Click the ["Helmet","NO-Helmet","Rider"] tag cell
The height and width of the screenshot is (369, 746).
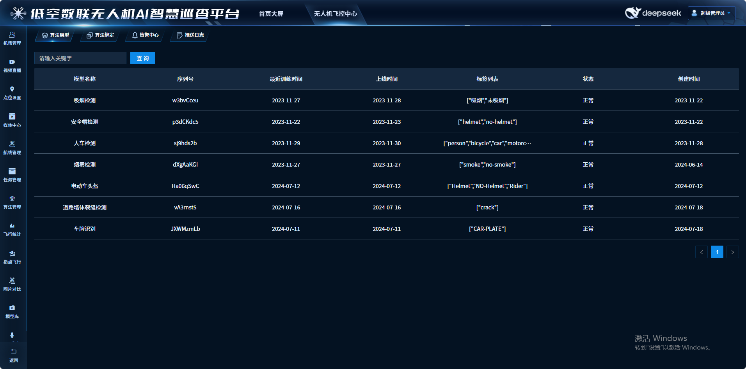[487, 186]
